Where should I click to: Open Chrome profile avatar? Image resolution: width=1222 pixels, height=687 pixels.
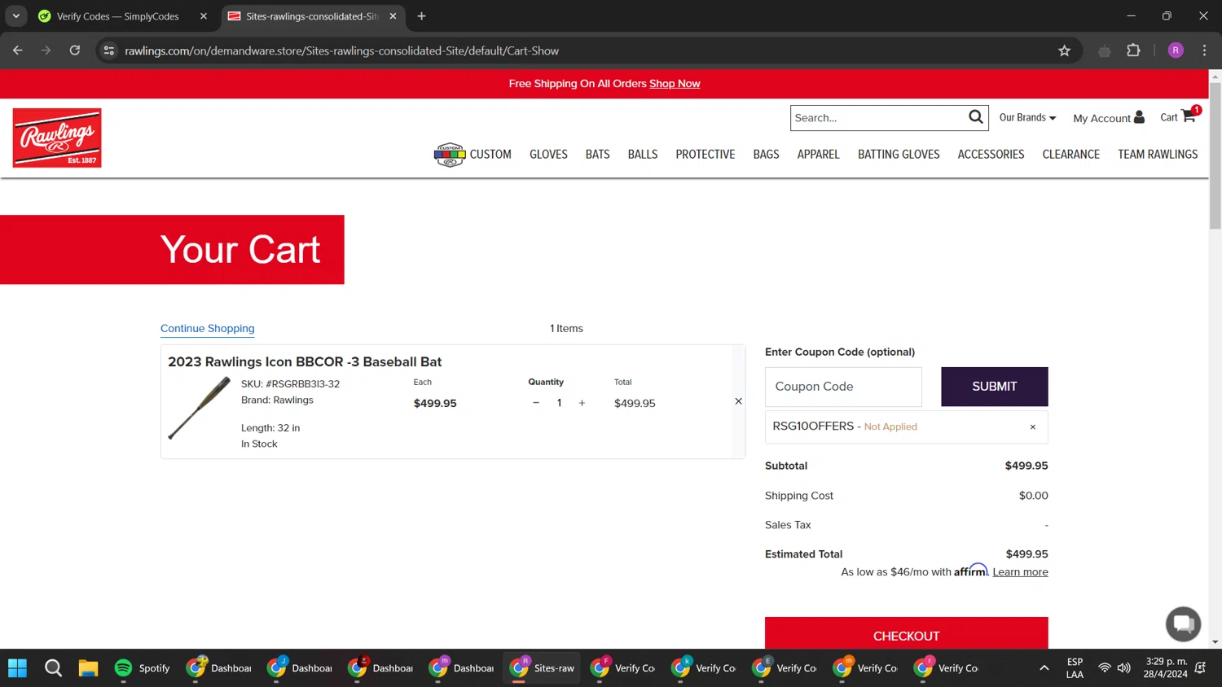[x=1176, y=50]
